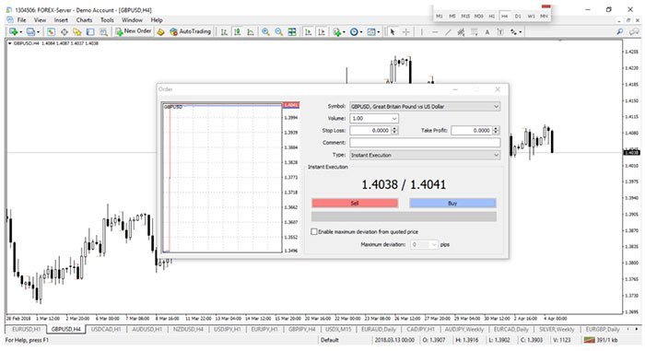Switch timeframe to D1
Image resolution: width=645 pixels, height=351 pixels.
pyautogui.click(x=518, y=16)
